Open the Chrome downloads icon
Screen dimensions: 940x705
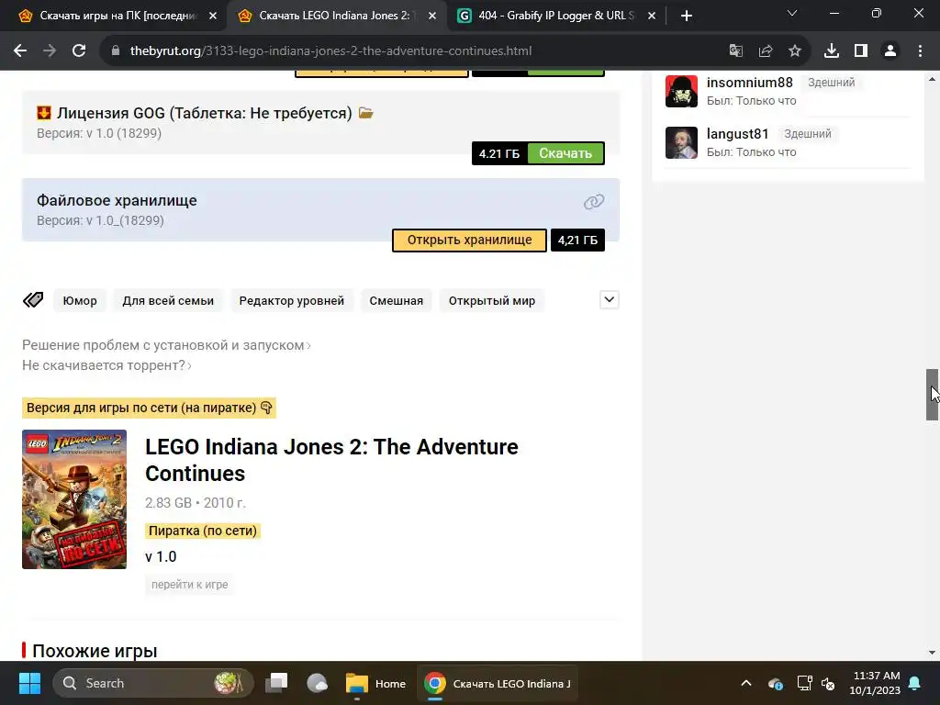(832, 51)
